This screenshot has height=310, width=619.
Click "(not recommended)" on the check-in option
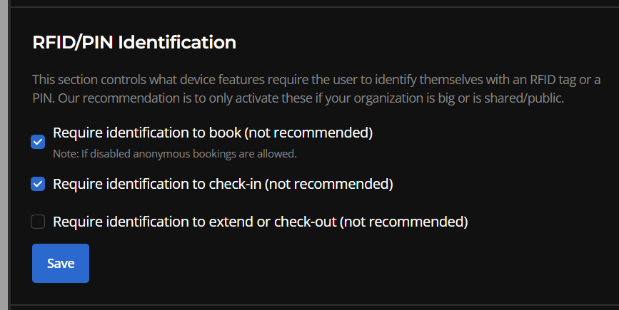(x=331, y=185)
